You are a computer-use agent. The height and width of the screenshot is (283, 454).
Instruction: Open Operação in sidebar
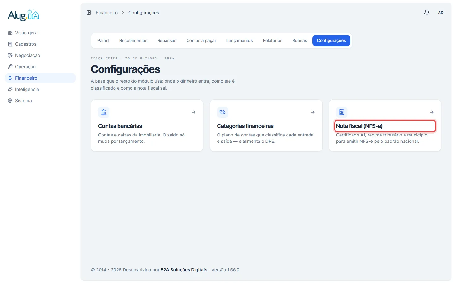pos(40,67)
